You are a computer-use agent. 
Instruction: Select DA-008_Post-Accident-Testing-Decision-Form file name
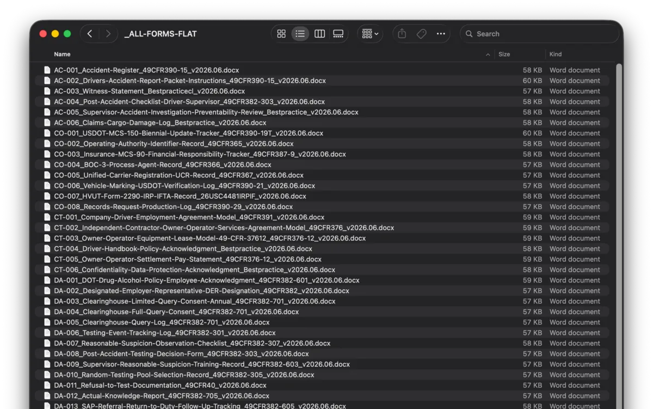(x=181, y=354)
